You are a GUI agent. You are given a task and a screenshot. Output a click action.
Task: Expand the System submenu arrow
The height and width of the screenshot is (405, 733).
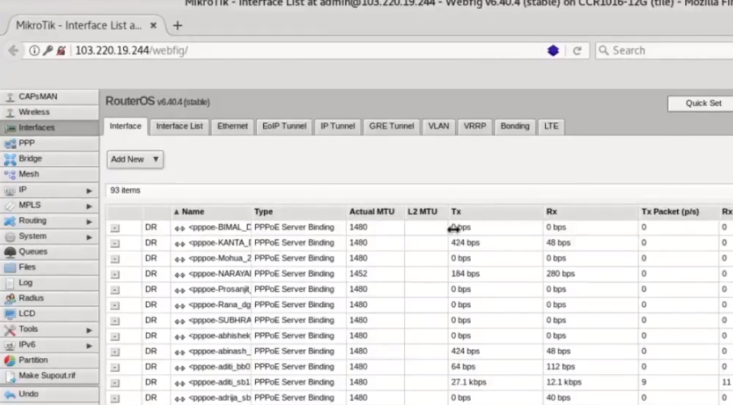click(x=89, y=237)
